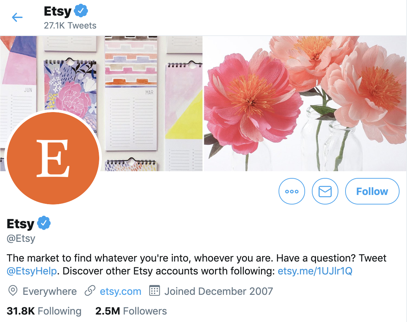View the 2.5M Followers list
Image resolution: width=407 pixels, height=322 pixels.
(x=131, y=311)
